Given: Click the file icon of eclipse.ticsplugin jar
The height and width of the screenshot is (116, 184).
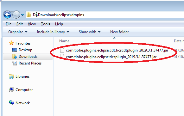Looking at the screenshot, I should (x=62, y=57).
